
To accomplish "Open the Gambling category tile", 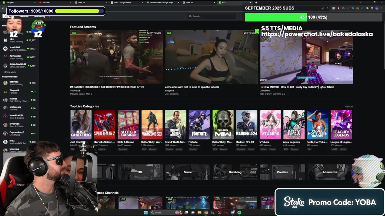I will (235, 172).
